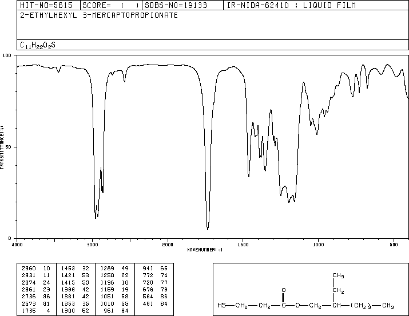Click transmittance value 4 beside 1736
The height and width of the screenshot is (316, 409).
(48, 310)
